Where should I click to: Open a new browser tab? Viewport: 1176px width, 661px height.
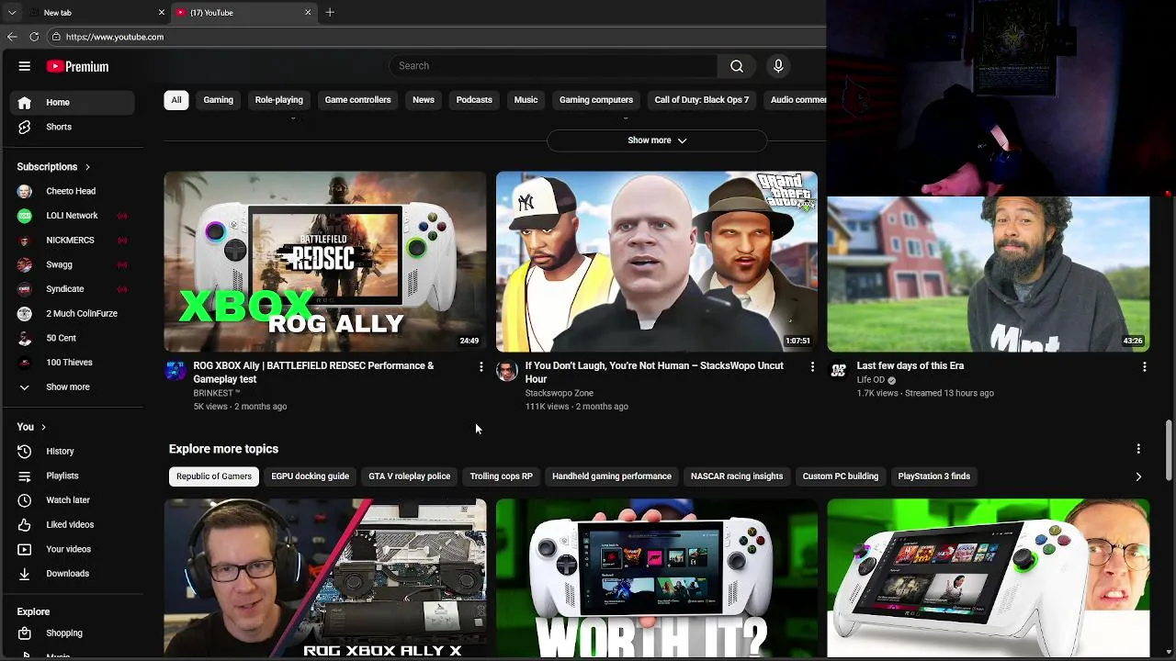pos(330,13)
